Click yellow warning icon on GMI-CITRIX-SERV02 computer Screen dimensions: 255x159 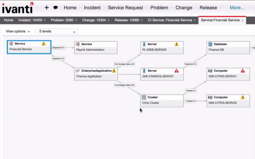click(243, 98)
